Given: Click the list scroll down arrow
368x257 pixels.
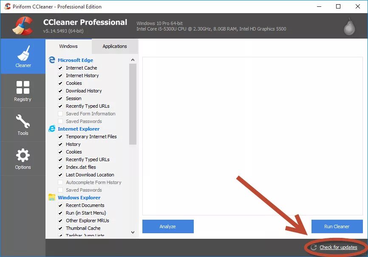Looking at the screenshot, I should click(x=133, y=232).
